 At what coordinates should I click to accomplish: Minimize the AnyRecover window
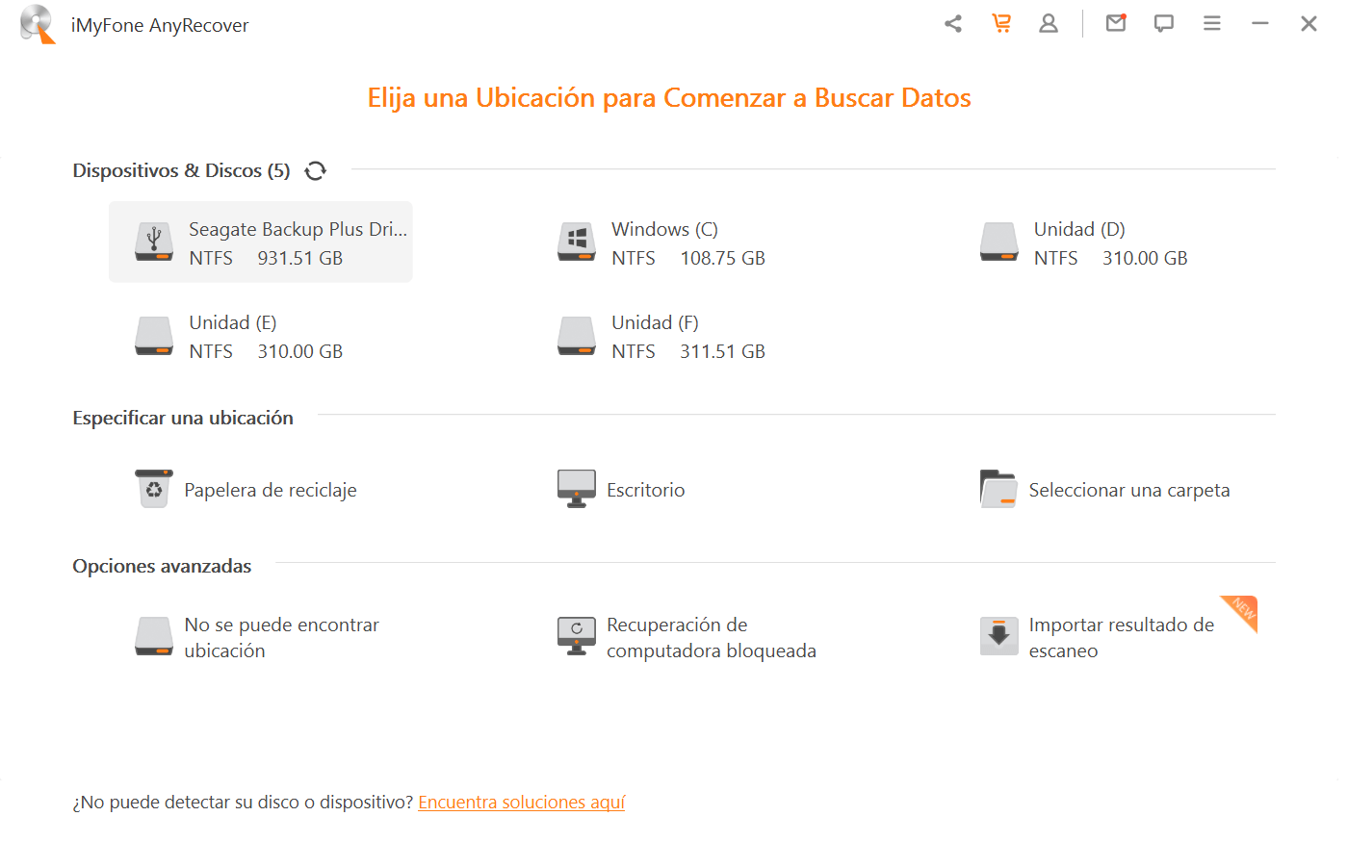pyautogui.click(x=1260, y=23)
